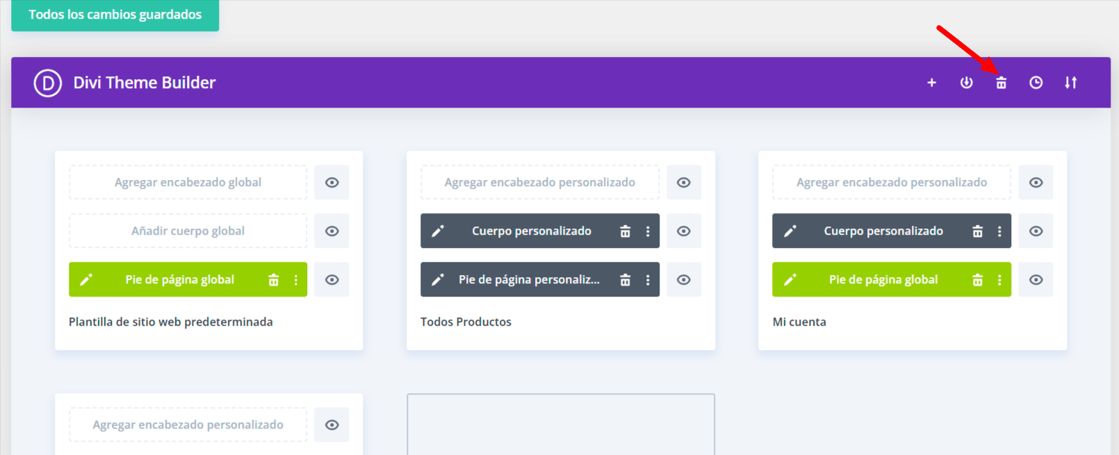Toggle body visibility in Plantilla predeterminada

coord(332,231)
